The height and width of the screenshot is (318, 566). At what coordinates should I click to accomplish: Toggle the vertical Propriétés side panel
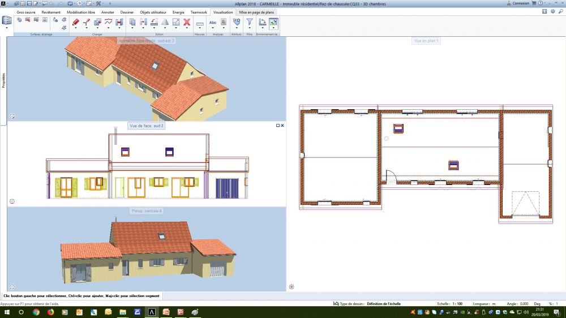click(x=3, y=79)
